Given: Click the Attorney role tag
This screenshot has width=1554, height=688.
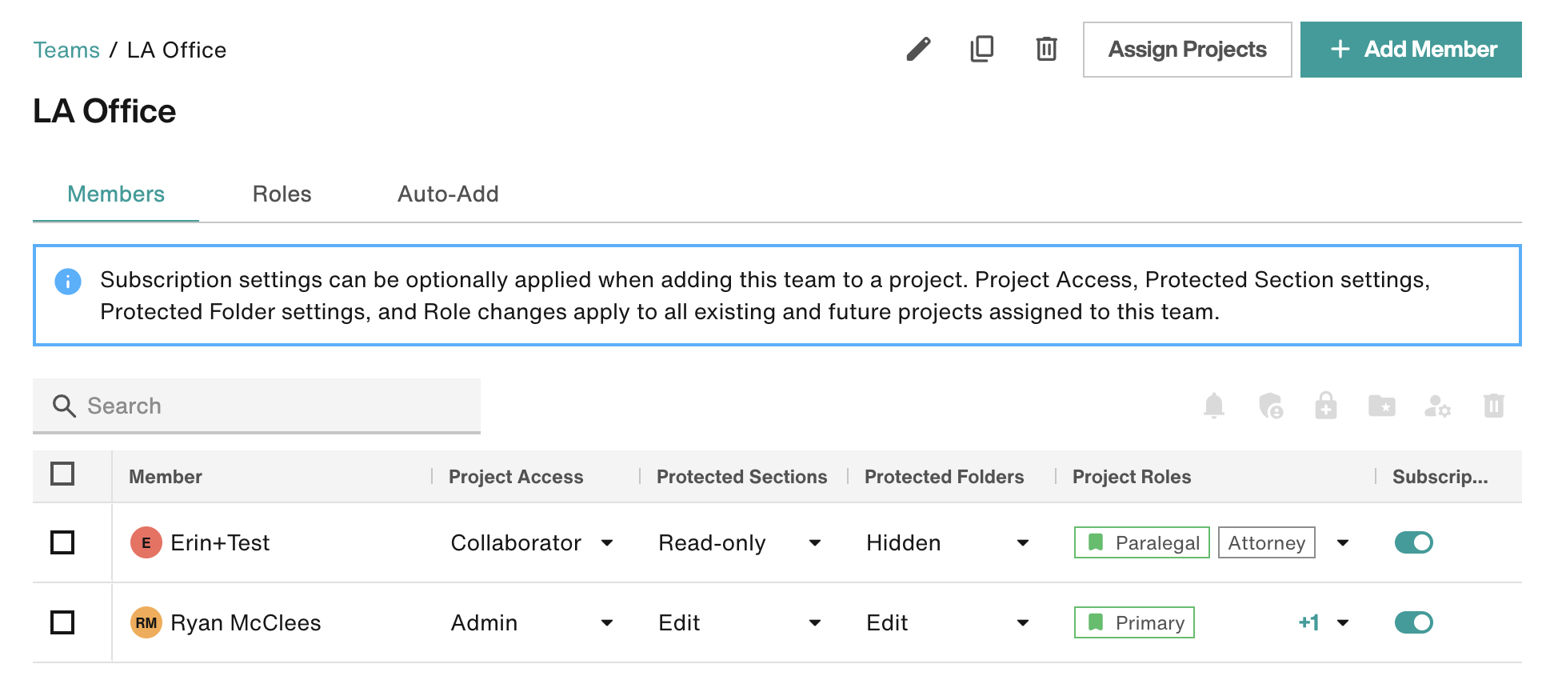Looking at the screenshot, I should pyautogui.click(x=1267, y=542).
